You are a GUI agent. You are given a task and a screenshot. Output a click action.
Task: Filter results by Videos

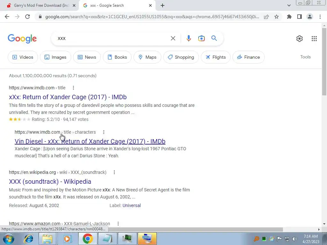click(23, 57)
